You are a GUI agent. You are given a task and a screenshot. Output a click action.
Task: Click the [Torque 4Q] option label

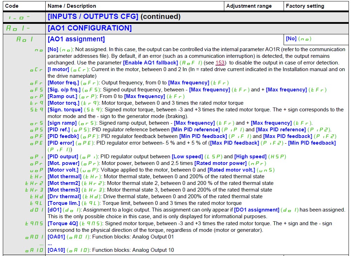(x=63, y=224)
